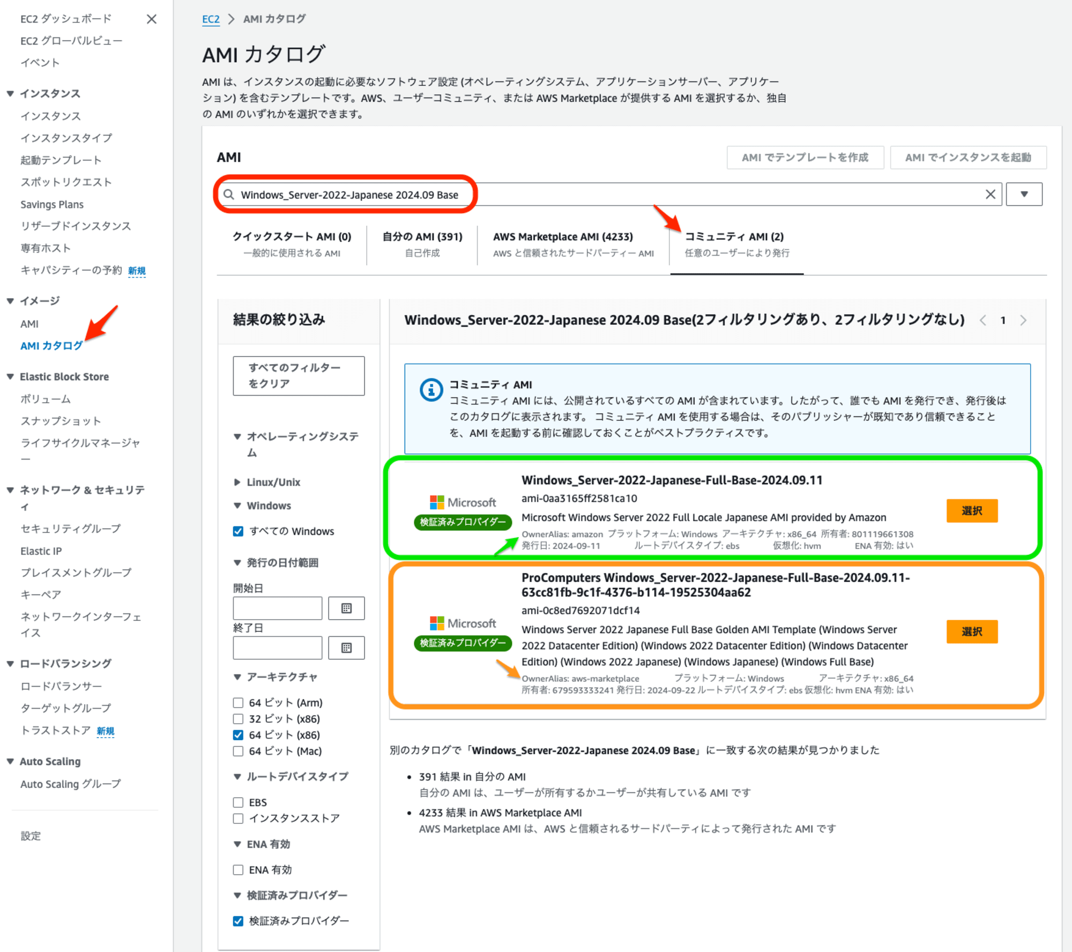Collapse the 発行の日付範囲 filter group
Screen dimensions: 1072x952
pyautogui.click(x=237, y=563)
